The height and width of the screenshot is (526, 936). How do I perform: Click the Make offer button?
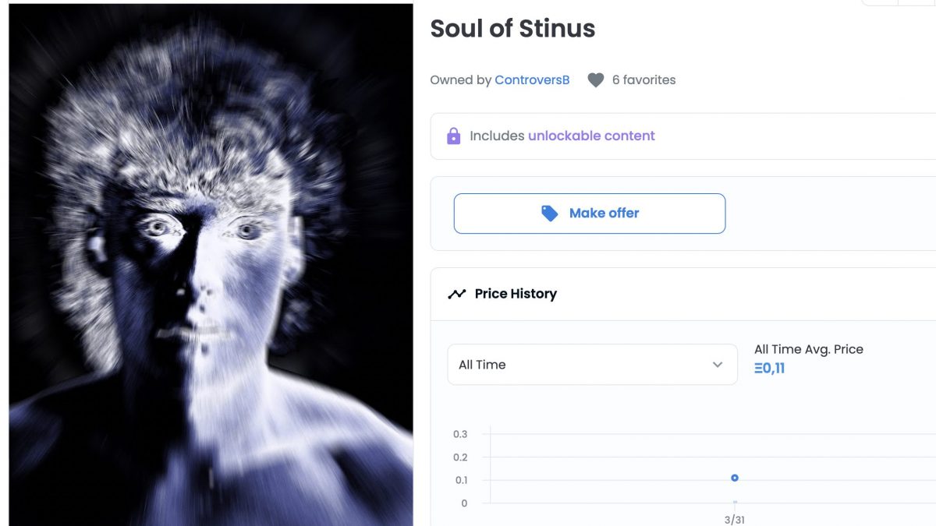(x=590, y=214)
